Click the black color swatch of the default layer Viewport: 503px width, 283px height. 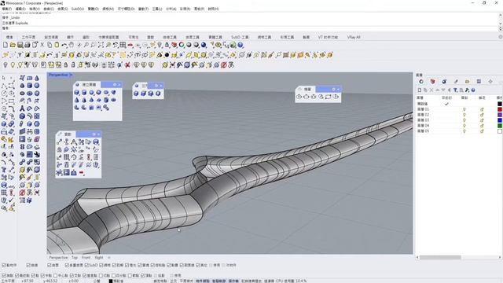coord(500,104)
